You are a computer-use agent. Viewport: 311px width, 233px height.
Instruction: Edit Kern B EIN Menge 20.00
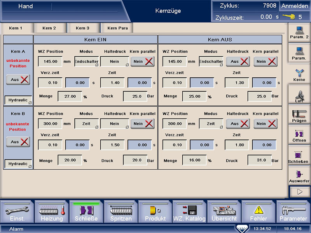[70, 160]
